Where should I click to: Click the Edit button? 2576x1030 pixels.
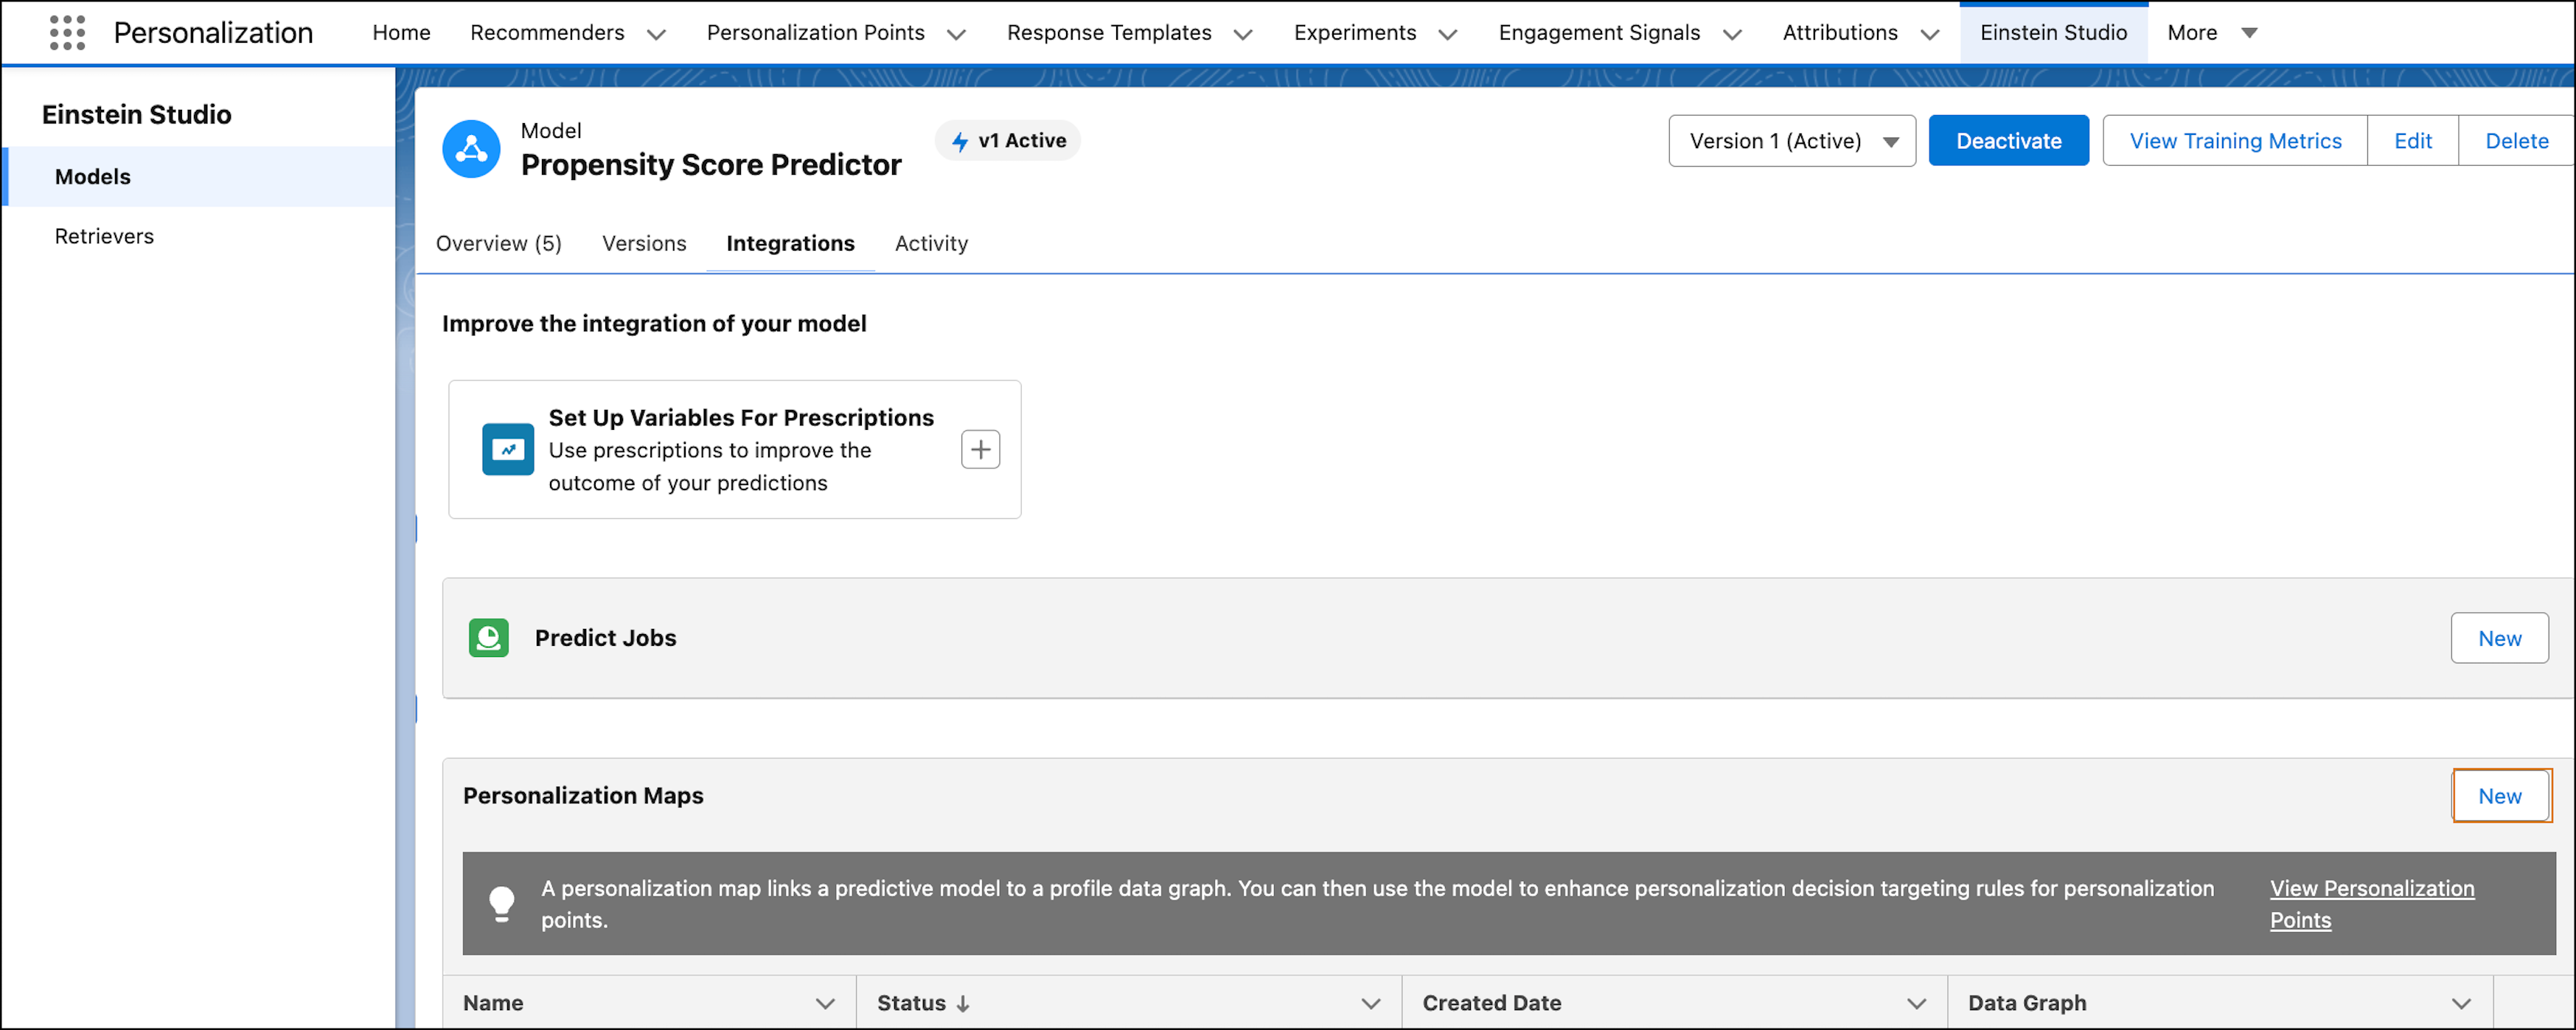pyautogui.click(x=2412, y=141)
